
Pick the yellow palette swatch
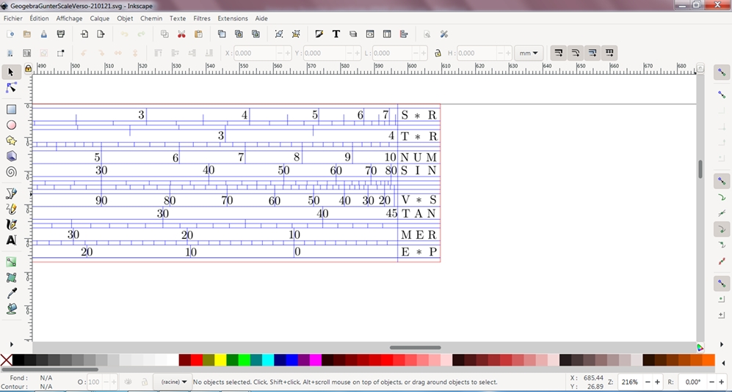(x=220, y=360)
